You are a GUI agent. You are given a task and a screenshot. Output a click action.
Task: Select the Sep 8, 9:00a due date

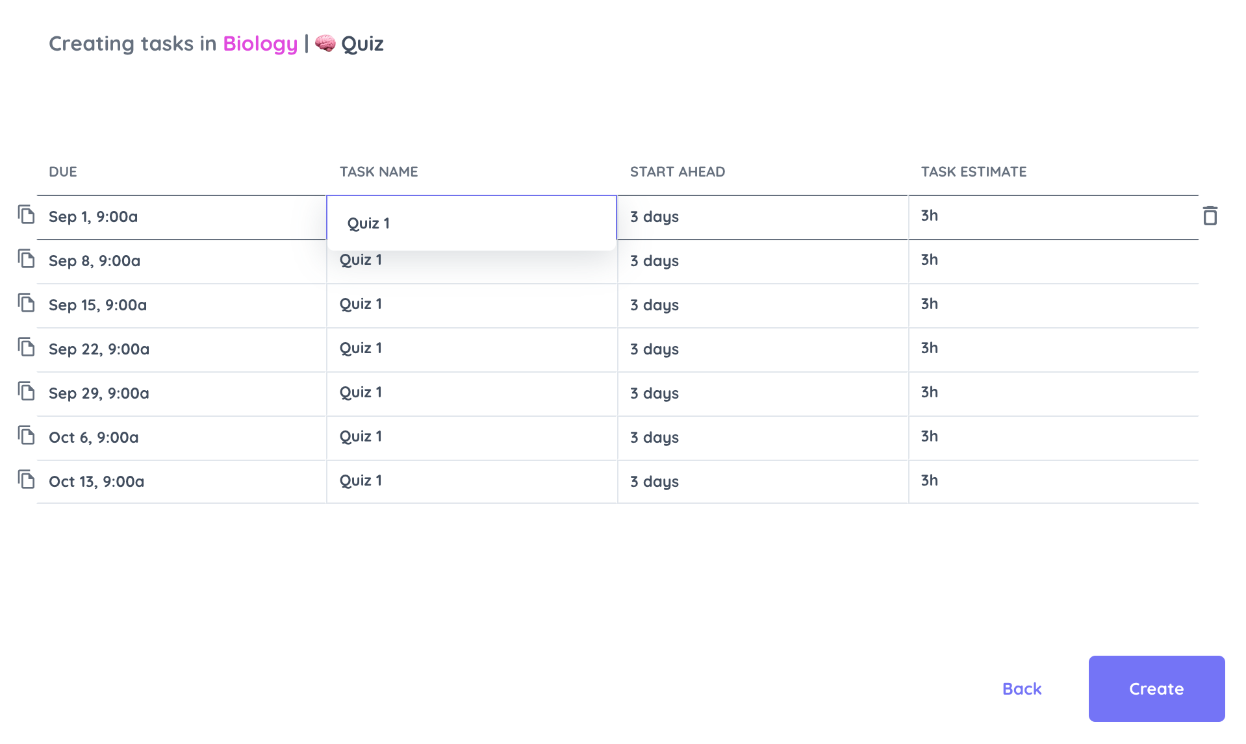pyautogui.click(x=181, y=261)
